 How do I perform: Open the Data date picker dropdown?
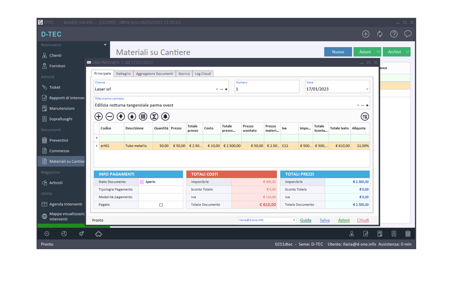click(x=367, y=89)
